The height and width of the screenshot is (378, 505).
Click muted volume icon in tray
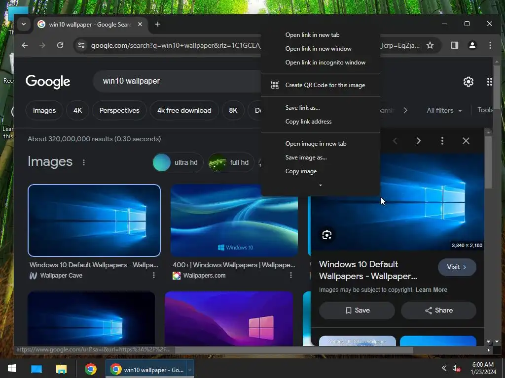point(456,369)
